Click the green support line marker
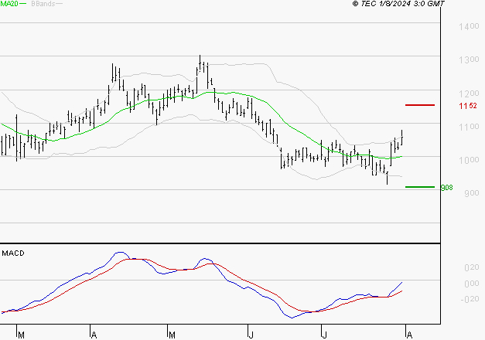485x340 pixels. pyautogui.click(x=420, y=187)
